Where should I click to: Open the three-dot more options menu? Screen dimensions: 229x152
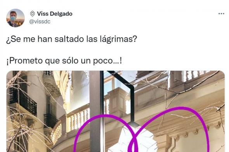pos(221,14)
